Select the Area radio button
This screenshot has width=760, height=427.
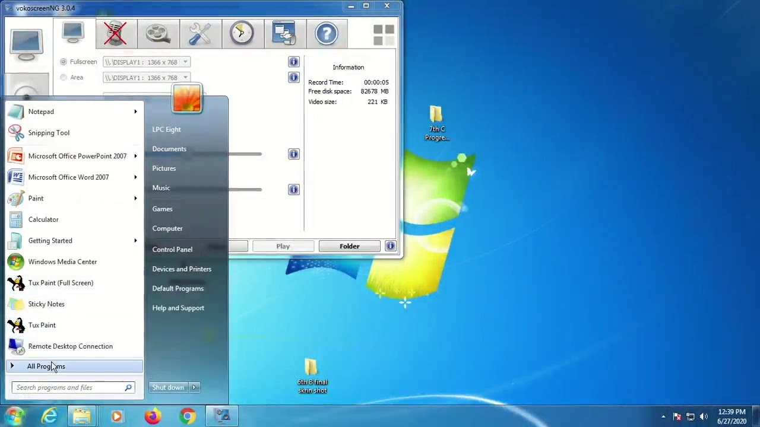[64, 77]
